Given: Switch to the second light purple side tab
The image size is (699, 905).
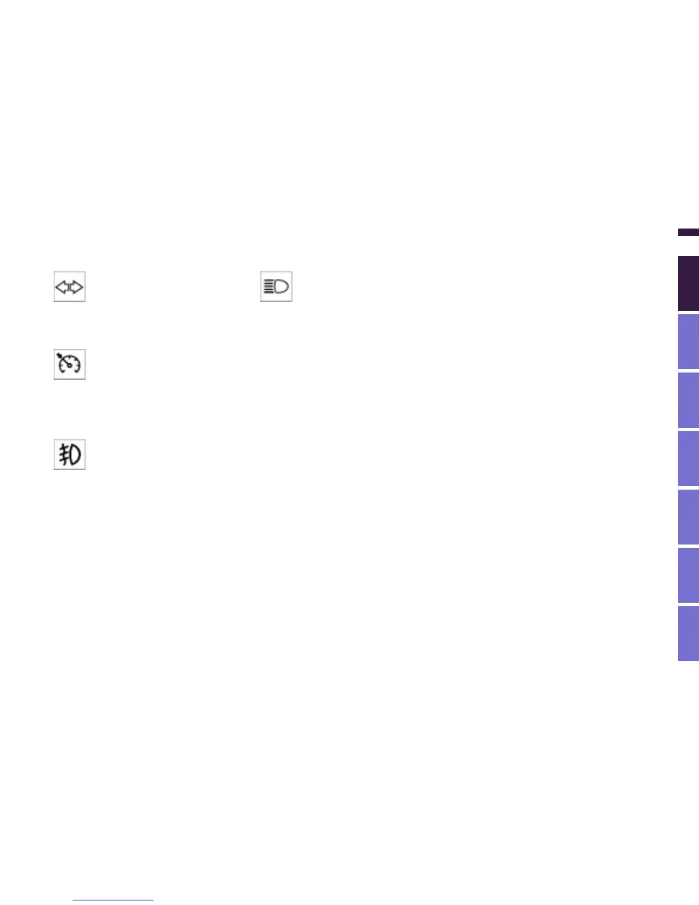Looking at the screenshot, I should click(688, 400).
